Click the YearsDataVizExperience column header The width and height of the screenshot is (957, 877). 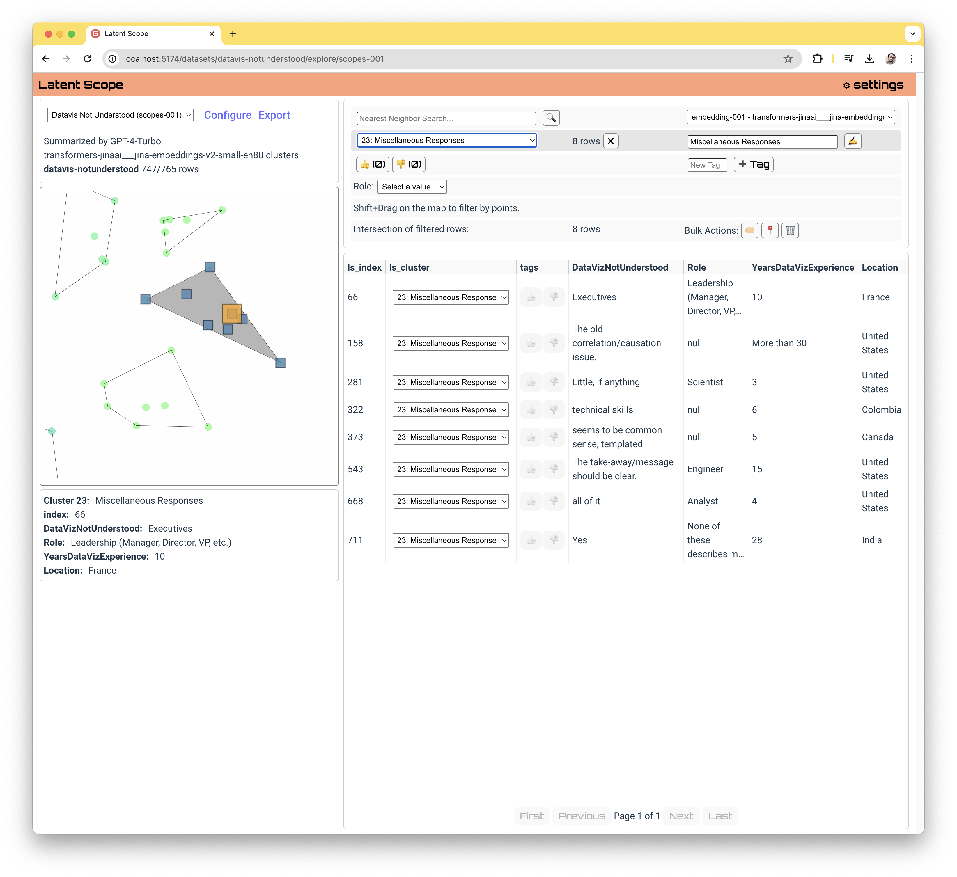pos(803,267)
